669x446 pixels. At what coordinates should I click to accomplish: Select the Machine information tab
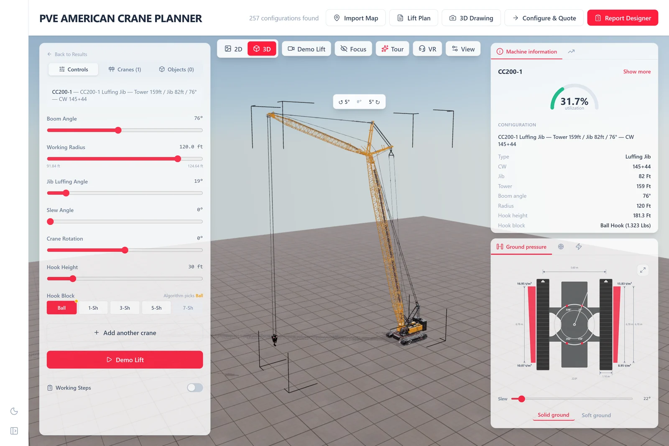(526, 51)
